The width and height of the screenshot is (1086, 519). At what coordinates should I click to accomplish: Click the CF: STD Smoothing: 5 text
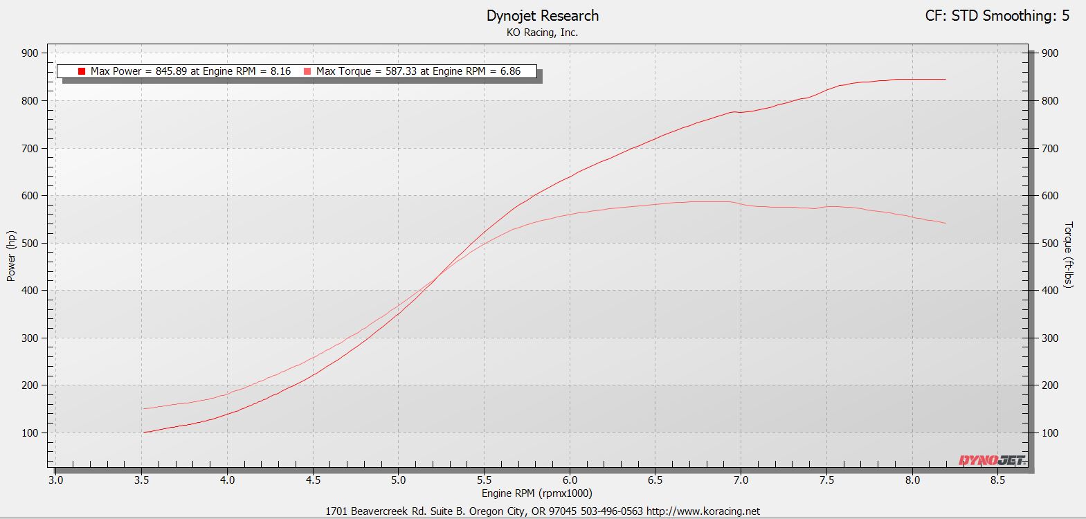[x=997, y=16]
